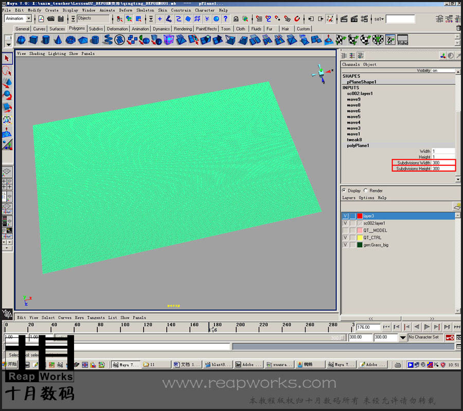Activate the Lasso select tool
Screen dimensions: 463x411
(x=7, y=71)
